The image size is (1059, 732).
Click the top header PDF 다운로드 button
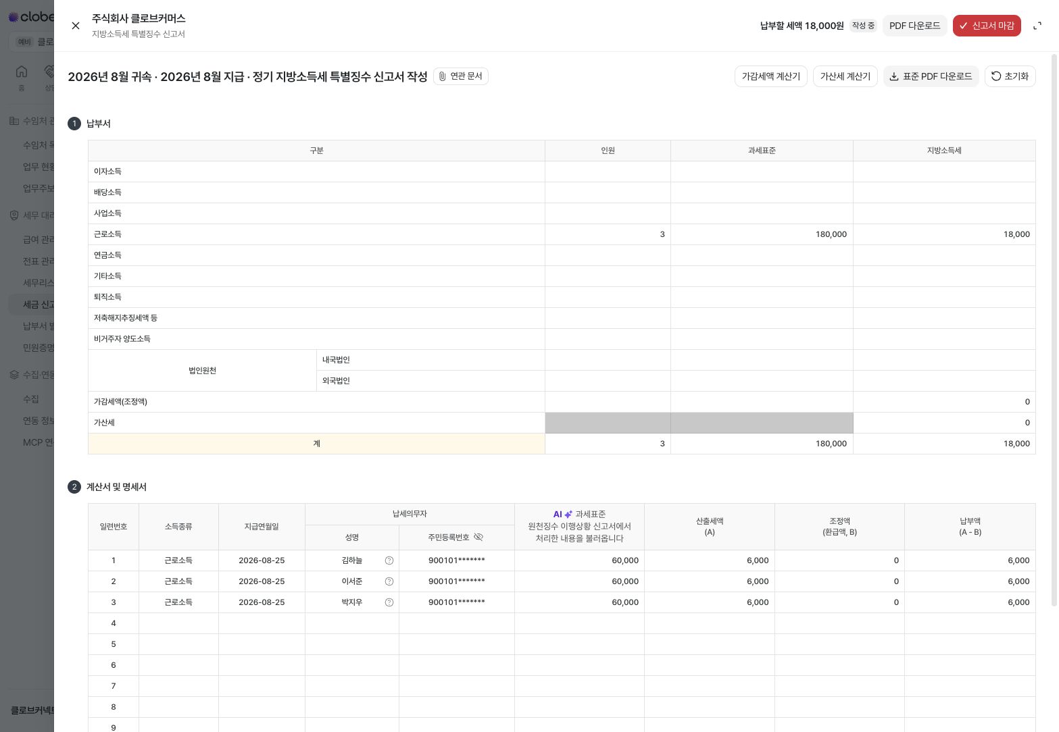(914, 26)
